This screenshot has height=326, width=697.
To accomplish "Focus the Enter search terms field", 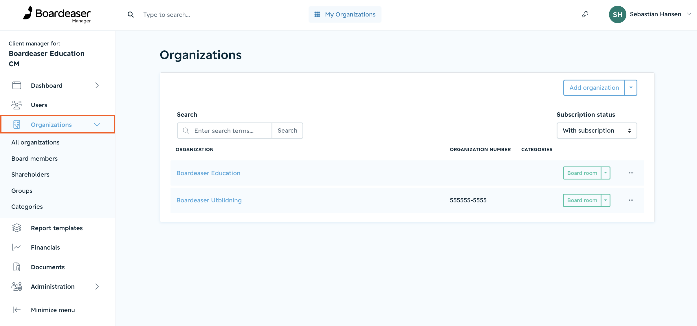I will tap(225, 131).
